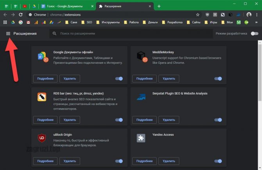Click the RDS bar extension logo

point(42,97)
